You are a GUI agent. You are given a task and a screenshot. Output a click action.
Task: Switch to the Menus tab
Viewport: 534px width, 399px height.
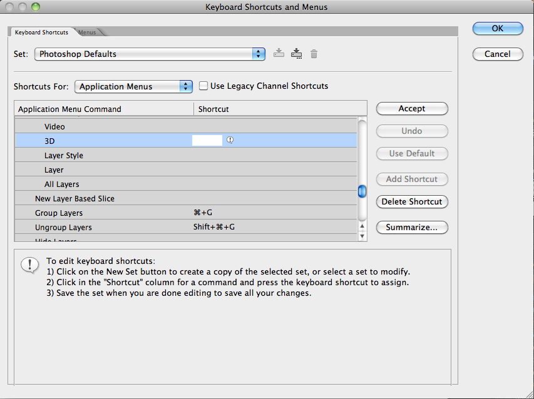88,33
